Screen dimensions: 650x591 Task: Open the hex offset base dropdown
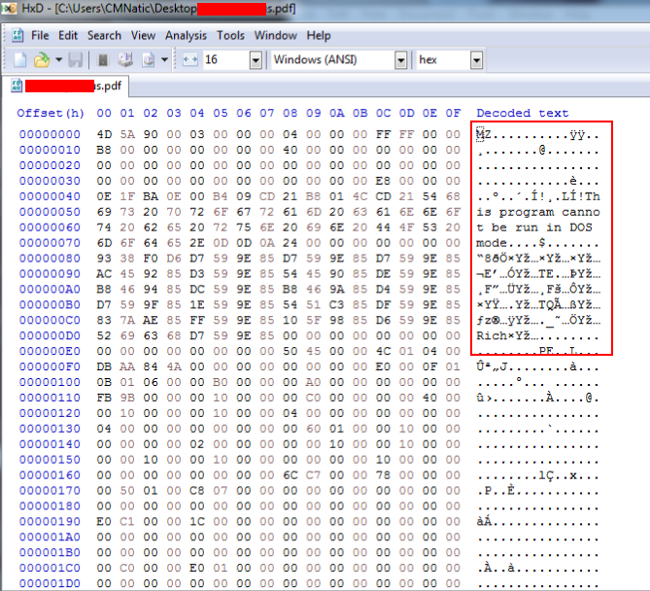[x=476, y=60]
